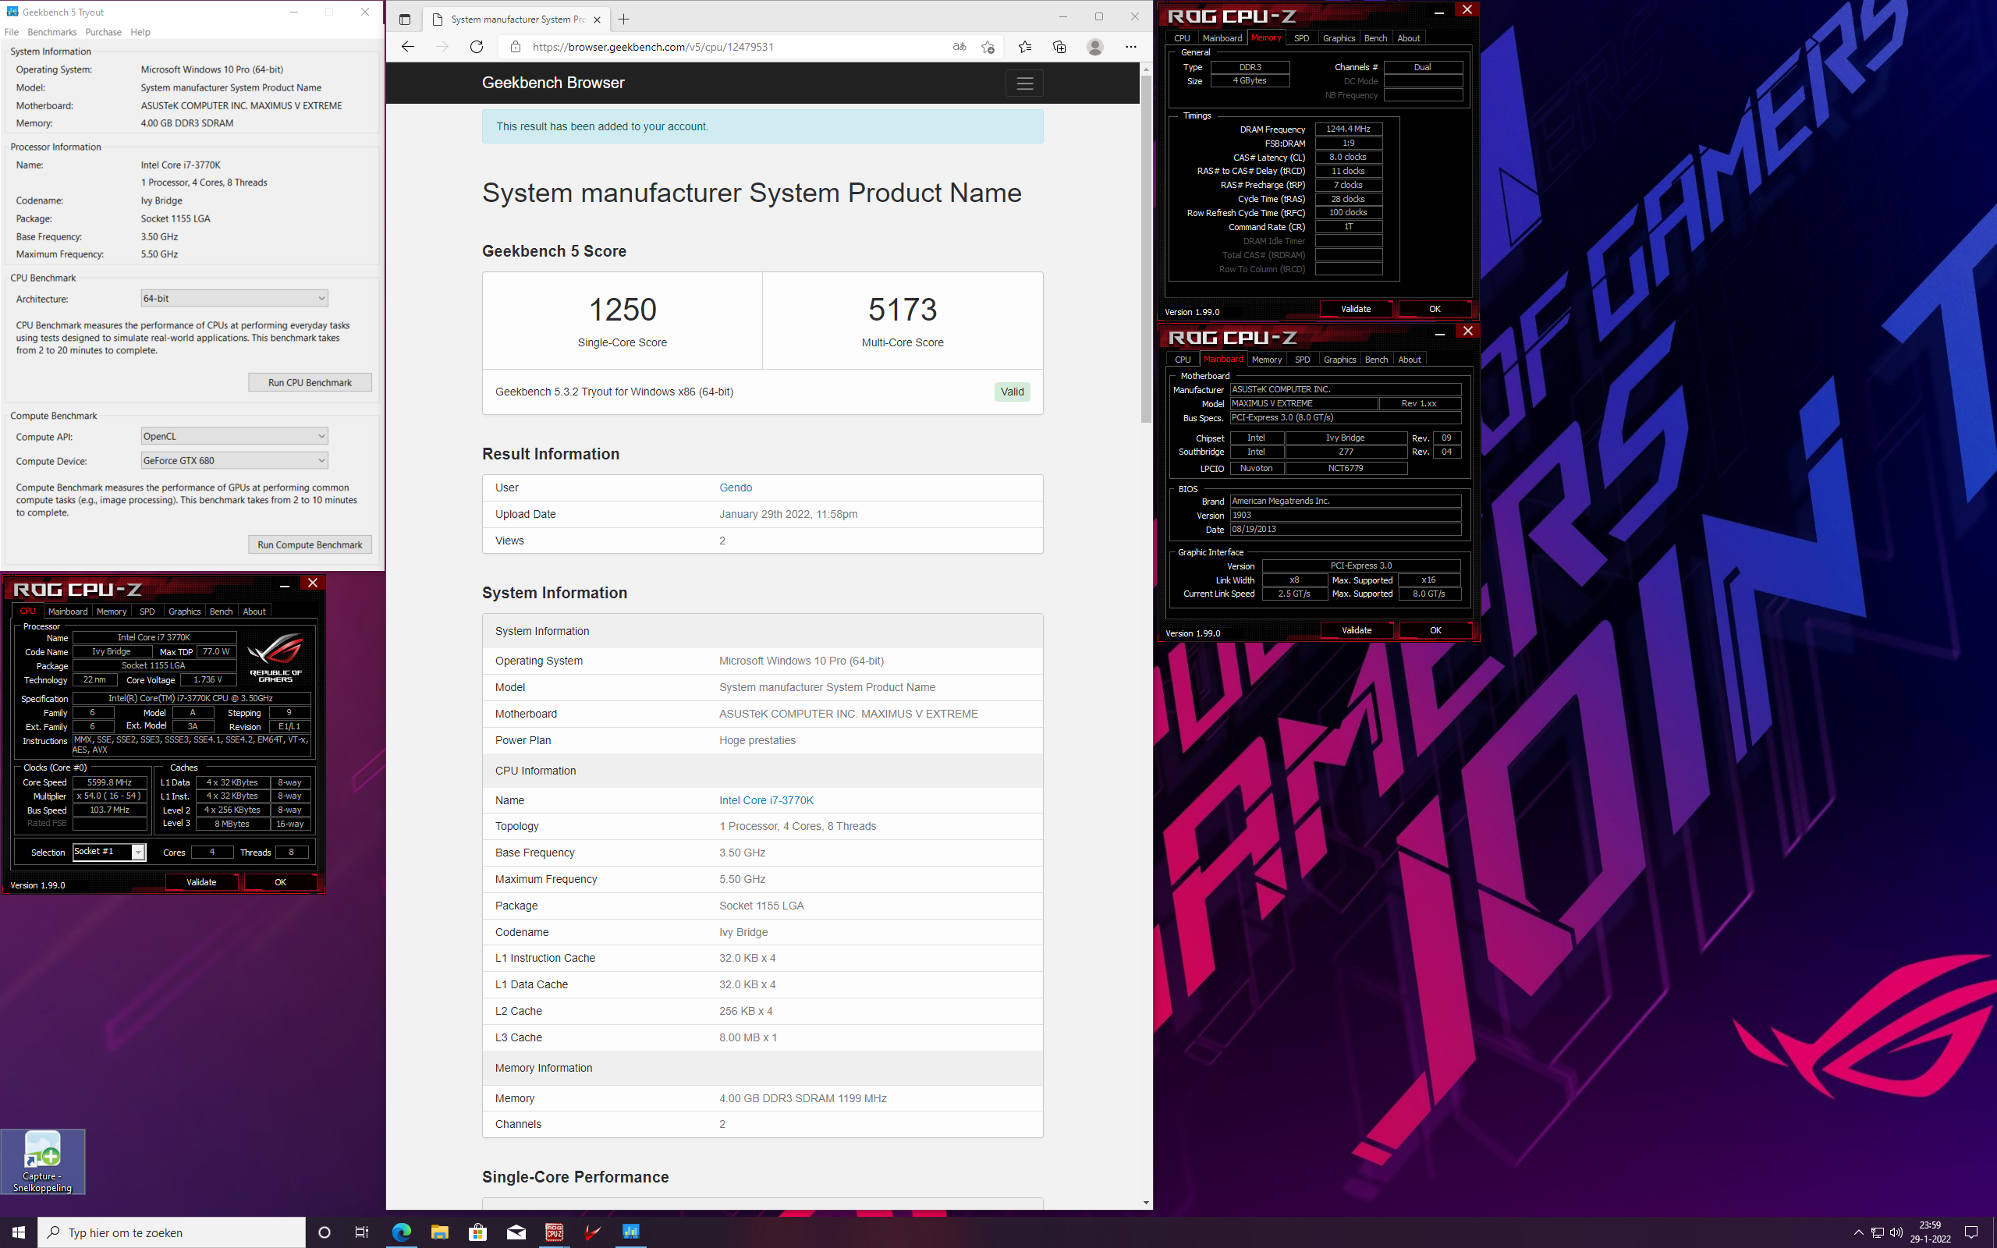The width and height of the screenshot is (1997, 1248).
Task: Open File Explorer from taskbar
Action: pos(439,1232)
